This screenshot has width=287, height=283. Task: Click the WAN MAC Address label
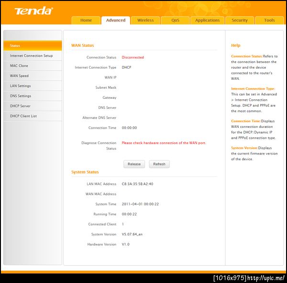(101, 194)
